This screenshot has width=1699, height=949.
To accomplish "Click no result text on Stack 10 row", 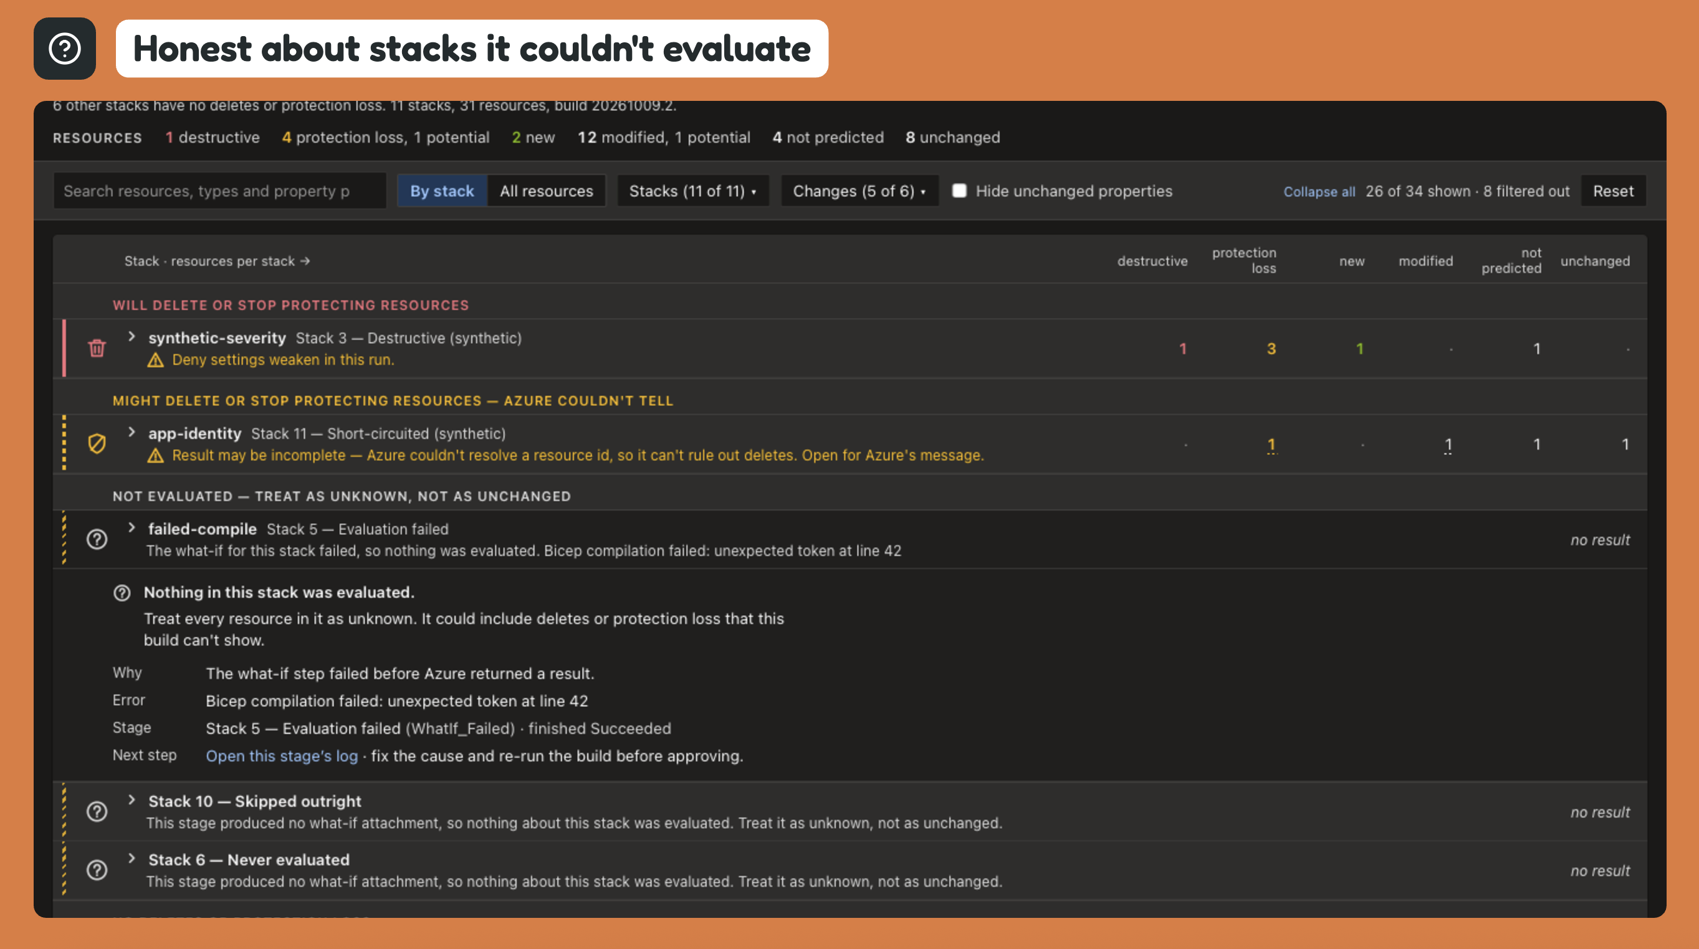I will click(1599, 812).
